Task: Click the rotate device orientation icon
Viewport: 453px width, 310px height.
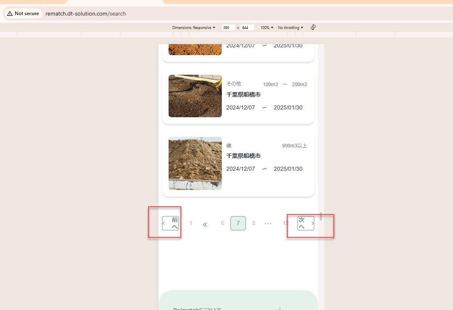Action: (x=313, y=27)
